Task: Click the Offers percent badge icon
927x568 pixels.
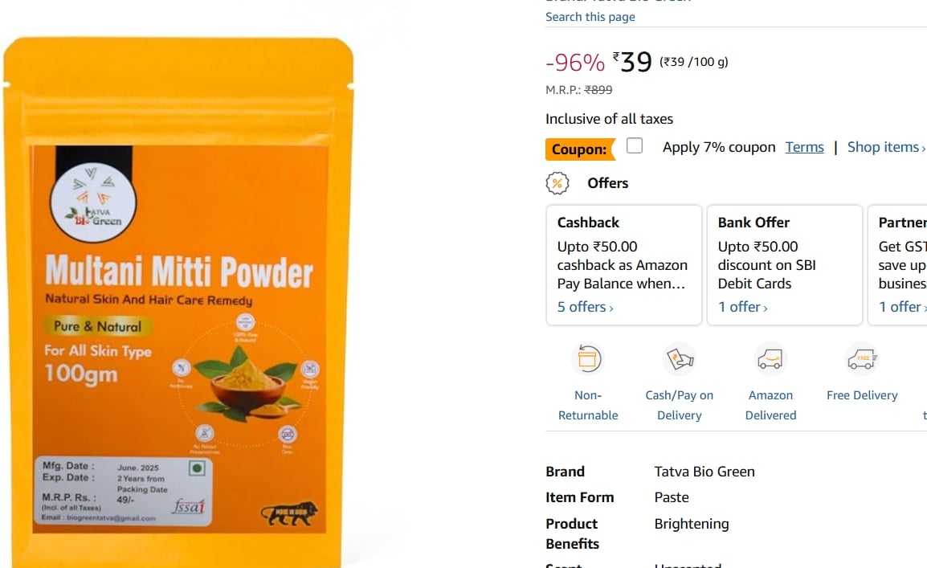Action: pyautogui.click(x=557, y=183)
